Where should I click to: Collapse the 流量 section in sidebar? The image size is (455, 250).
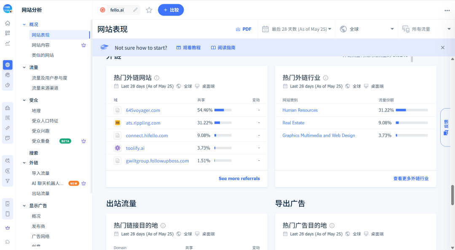click(x=24, y=67)
